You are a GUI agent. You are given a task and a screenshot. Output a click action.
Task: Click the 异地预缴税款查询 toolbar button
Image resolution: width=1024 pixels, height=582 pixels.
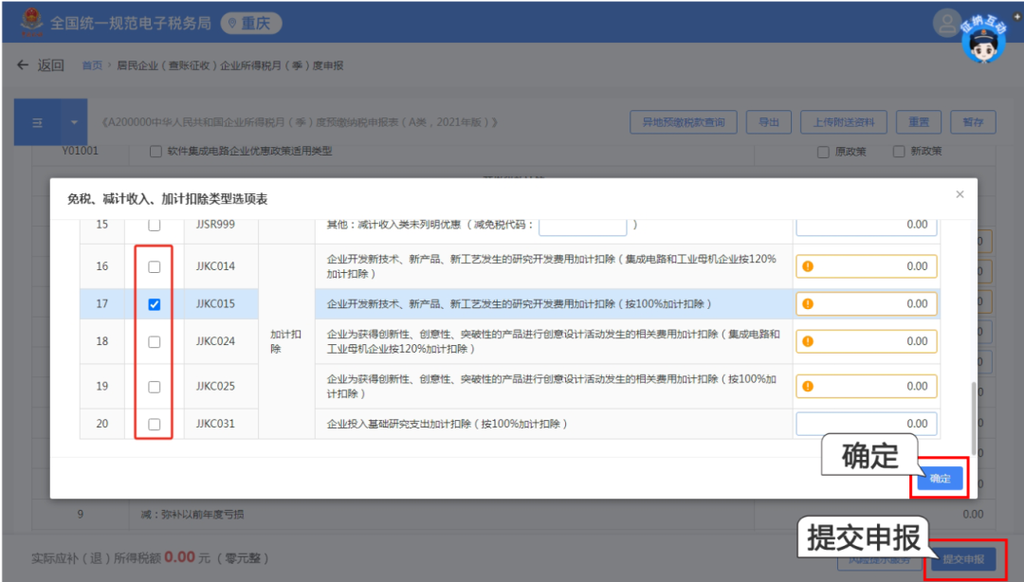click(684, 122)
